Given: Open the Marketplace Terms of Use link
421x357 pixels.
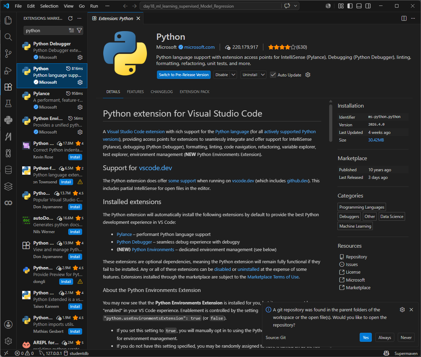Looking at the screenshot, I should (273, 277).
